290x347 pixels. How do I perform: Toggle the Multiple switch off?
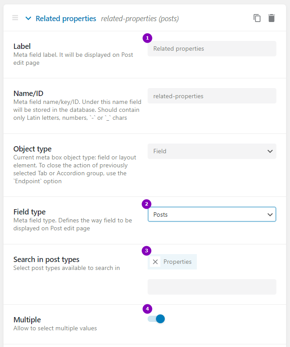156,319
